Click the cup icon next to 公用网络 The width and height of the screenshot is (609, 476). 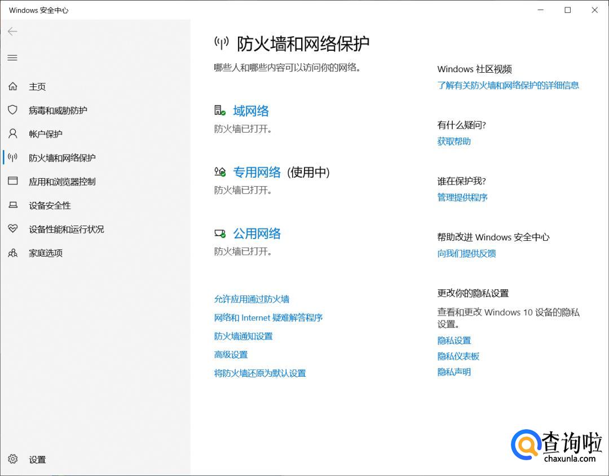pos(220,233)
